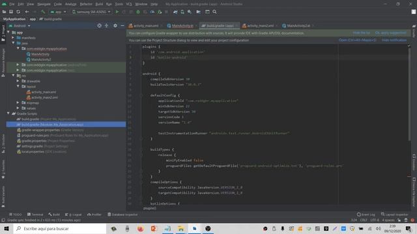The width and height of the screenshot is (417, 234).
Task: Run the app with green play button
Action: pyautogui.click(x=117, y=12)
